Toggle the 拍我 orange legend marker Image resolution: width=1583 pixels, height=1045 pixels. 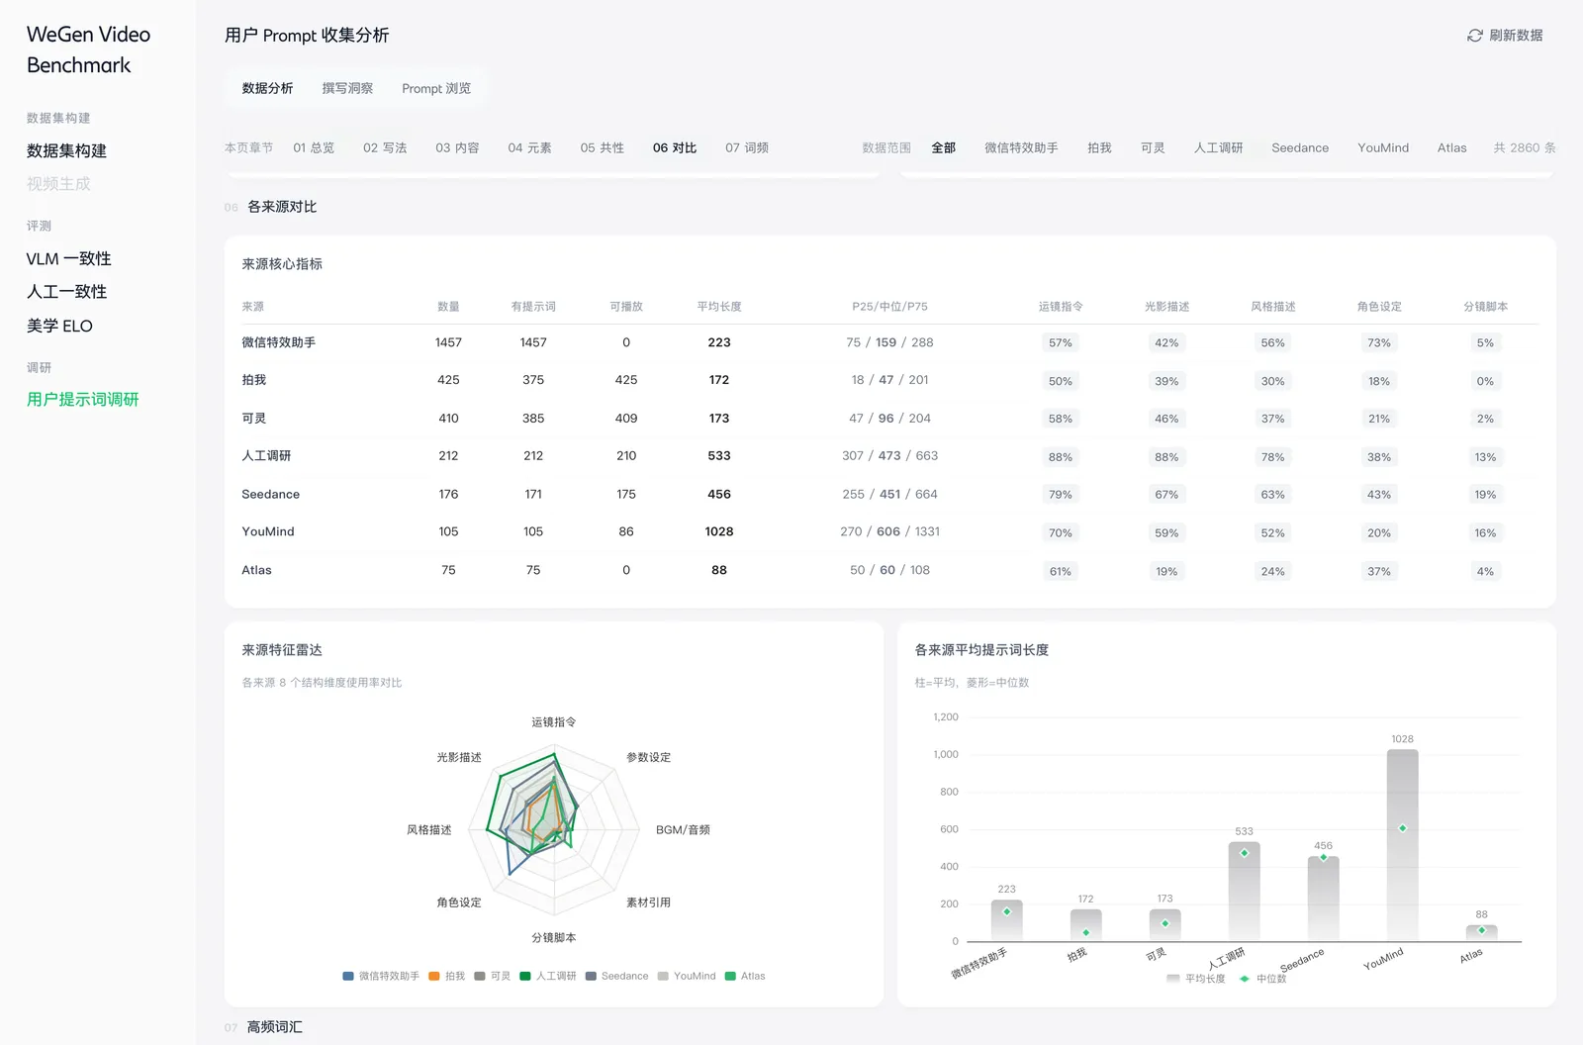[434, 977]
